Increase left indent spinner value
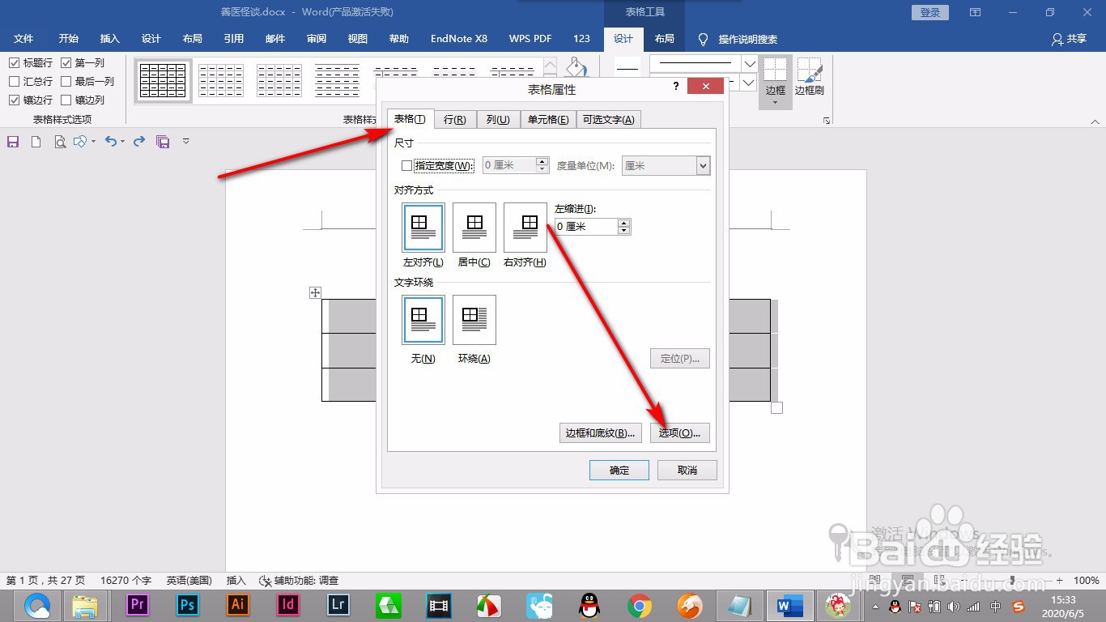The height and width of the screenshot is (622, 1106). tap(623, 223)
